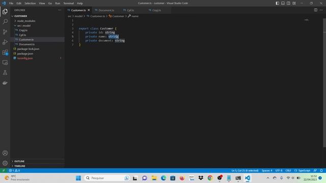The width and height of the screenshot is (326, 183).
Task: Show errors and warnings count in status bar
Action: (x=14, y=171)
